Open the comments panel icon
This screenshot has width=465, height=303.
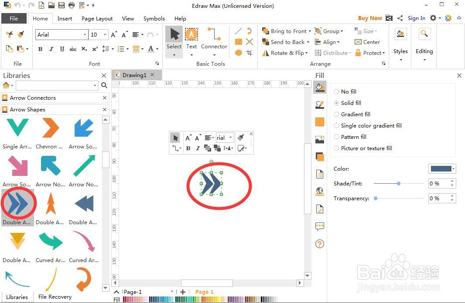pyautogui.click(x=320, y=227)
